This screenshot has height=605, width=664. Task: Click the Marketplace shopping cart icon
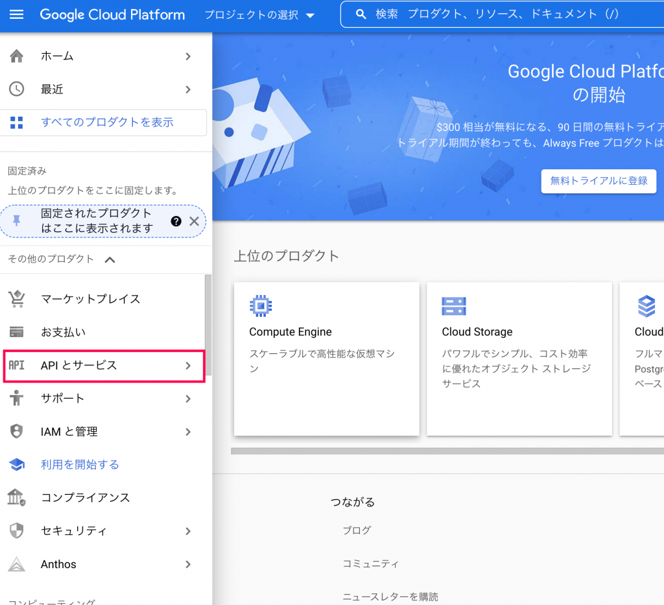16,299
